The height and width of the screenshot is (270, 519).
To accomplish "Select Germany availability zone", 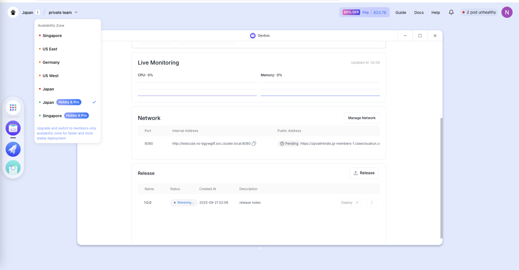I will click(68, 62).
